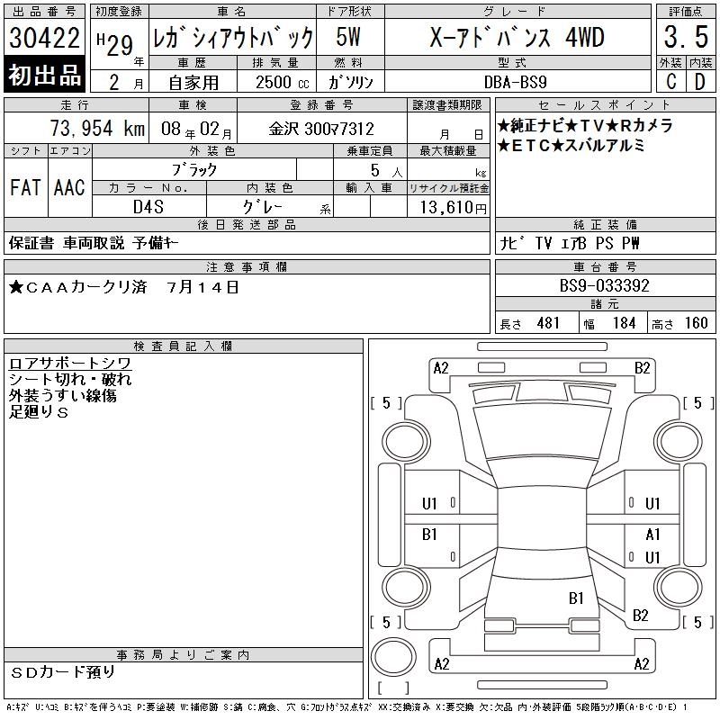Image resolution: width=720 pixels, height=720 pixels.
Task: Click the 5W door shape value
Action: [348, 37]
